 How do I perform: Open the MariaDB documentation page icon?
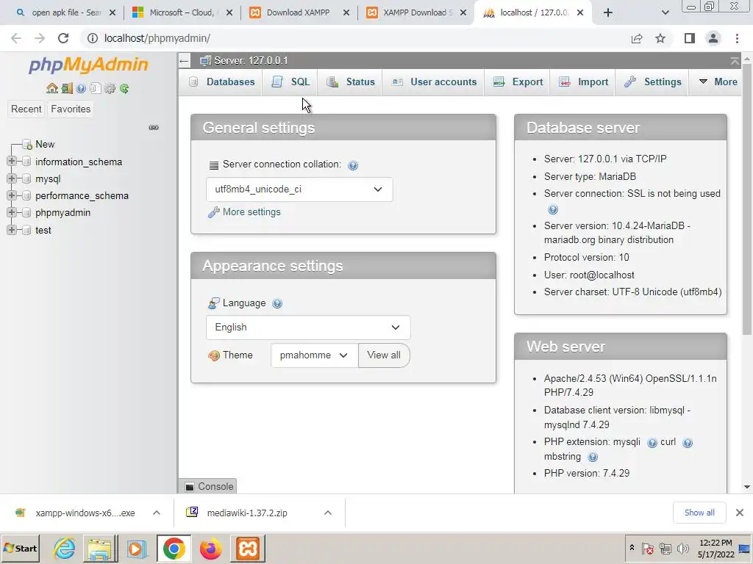click(95, 88)
